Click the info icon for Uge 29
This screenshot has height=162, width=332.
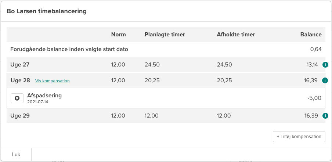(x=325, y=116)
